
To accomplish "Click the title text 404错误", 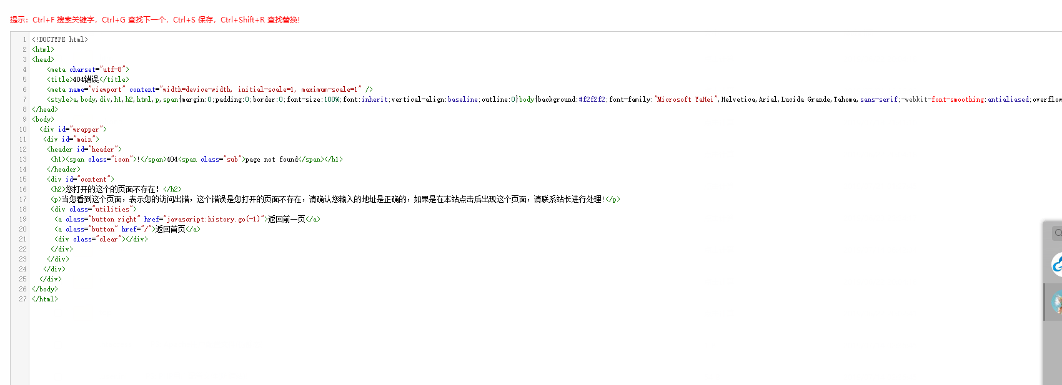I will (x=86, y=79).
